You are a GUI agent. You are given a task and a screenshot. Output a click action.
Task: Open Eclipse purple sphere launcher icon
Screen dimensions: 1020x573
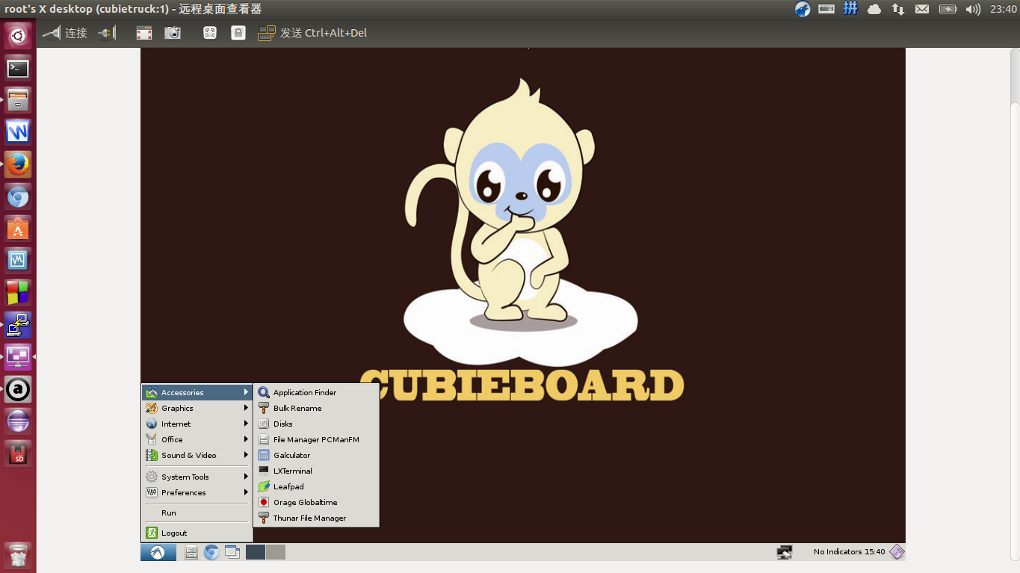(18, 421)
